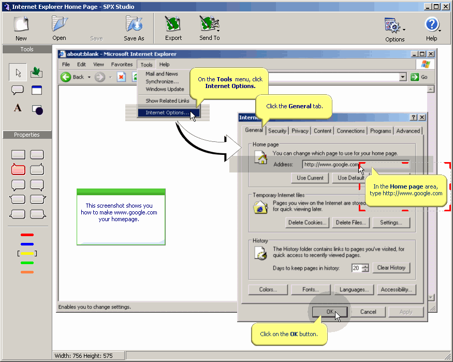The image size is (453, 362).
Task: Select the arrow pointer tool
Action: 18,72
